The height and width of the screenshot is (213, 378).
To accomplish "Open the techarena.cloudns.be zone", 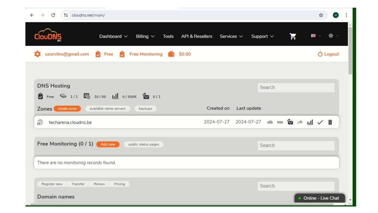I will [x=70, y=122].
